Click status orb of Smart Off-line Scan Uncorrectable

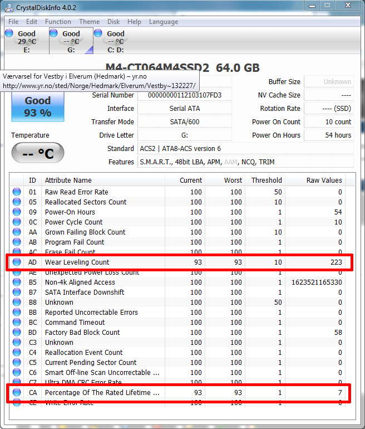click(x=17, y=372)
